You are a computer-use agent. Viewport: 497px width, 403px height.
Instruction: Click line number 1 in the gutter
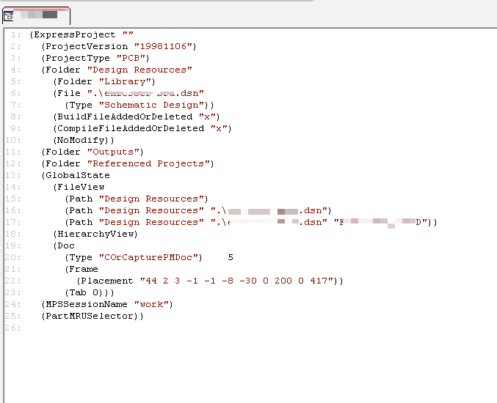15,34
